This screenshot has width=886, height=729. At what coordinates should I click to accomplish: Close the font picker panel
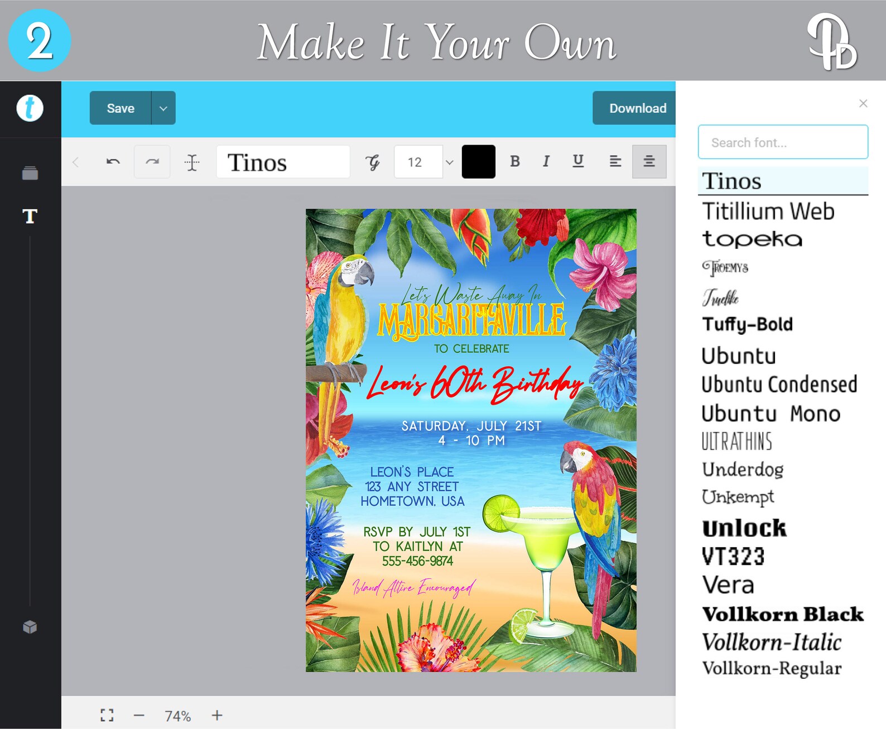coord(863,103)
